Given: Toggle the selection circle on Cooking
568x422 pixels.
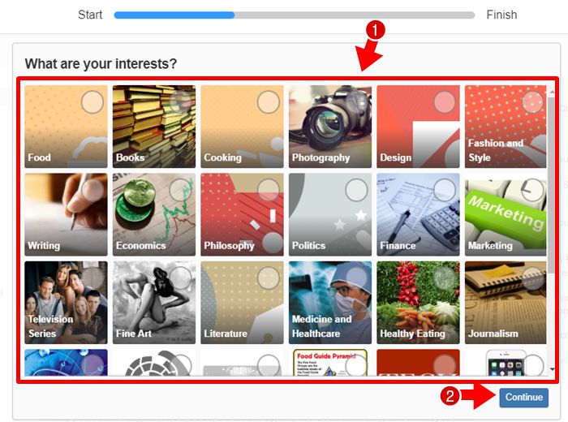Looking at the screenshot, I should click(x=269, y=102).
